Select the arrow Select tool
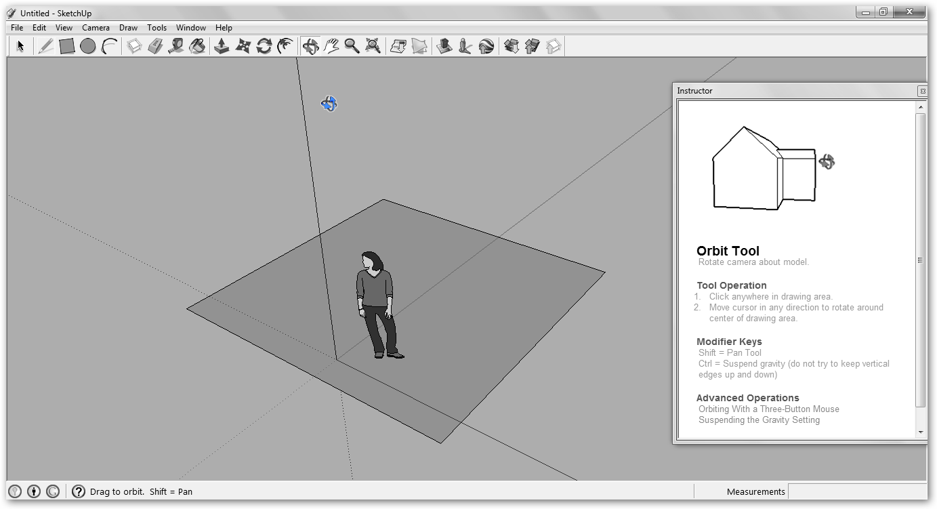The image size is (937, 509). pos(20,46)
